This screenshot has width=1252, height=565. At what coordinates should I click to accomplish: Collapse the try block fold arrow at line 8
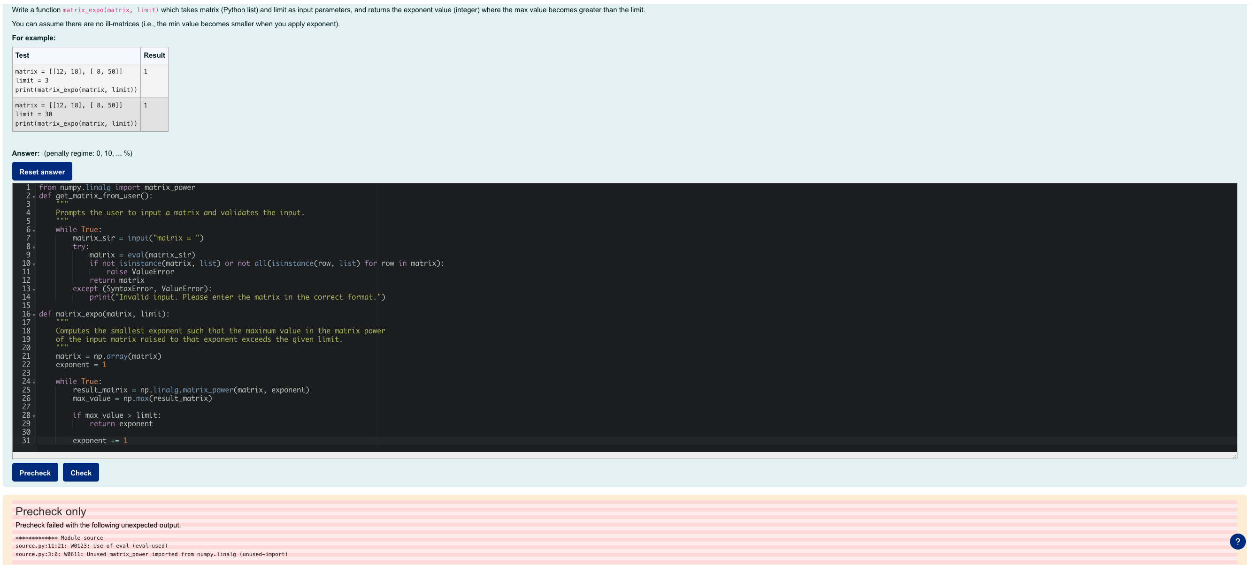pyautogui.click(x=33, y=247)
